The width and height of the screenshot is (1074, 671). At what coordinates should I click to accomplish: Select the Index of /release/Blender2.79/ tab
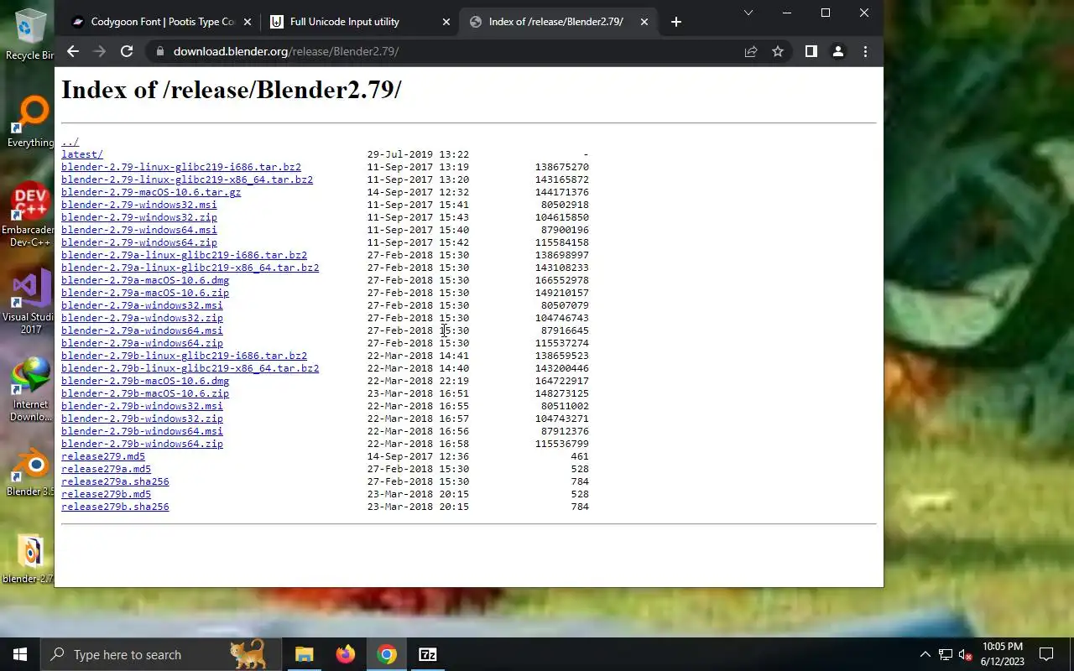click(x=556, y=22)
